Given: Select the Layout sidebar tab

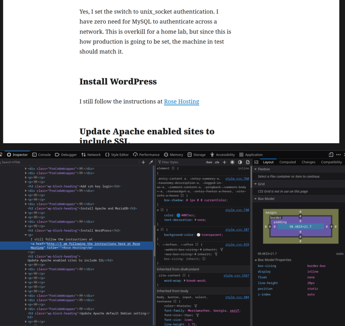Looking at the screenshot, I should point(268,162).
